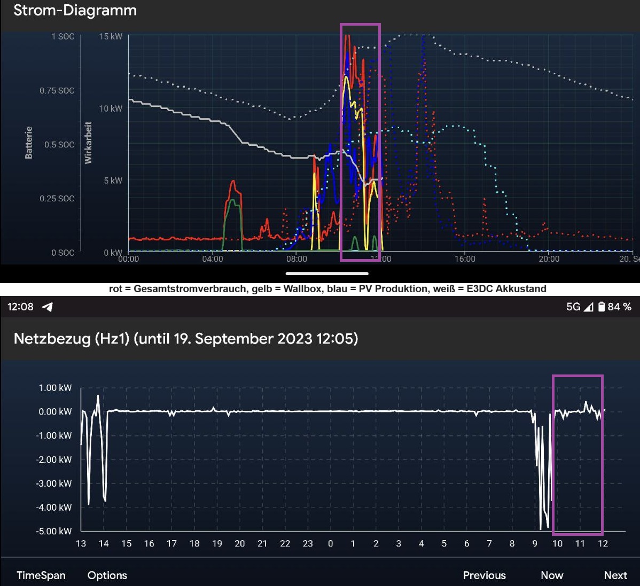Tap the 12:08 clock in the status bar

pos(20,307)
